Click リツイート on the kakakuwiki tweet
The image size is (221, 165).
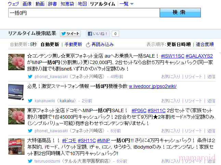[194, 101]
